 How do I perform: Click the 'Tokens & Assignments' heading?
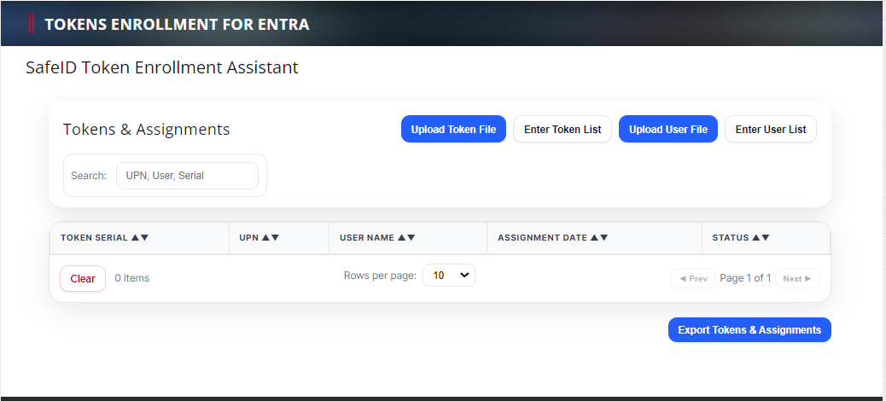(146, 130)
